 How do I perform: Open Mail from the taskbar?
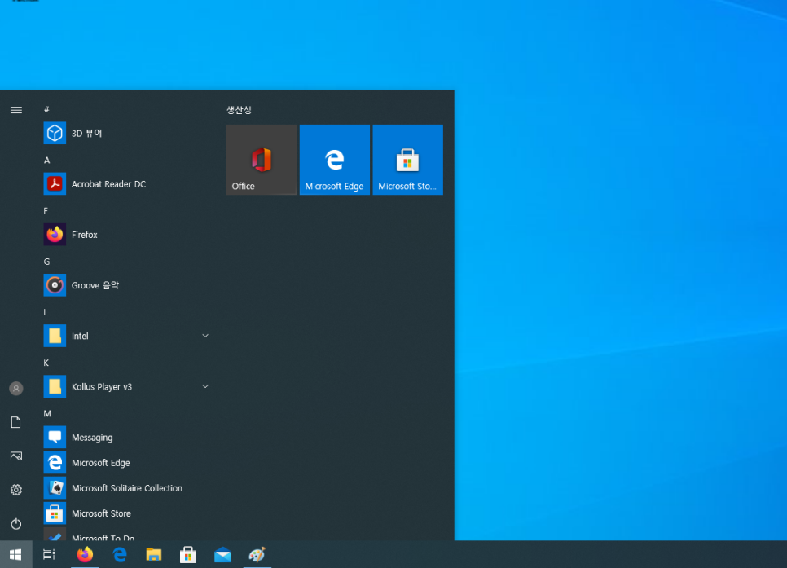tap(223, 554)
